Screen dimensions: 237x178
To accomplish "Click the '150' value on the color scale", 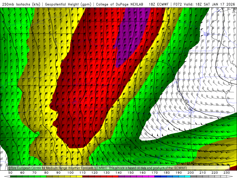I will [131, 173].
